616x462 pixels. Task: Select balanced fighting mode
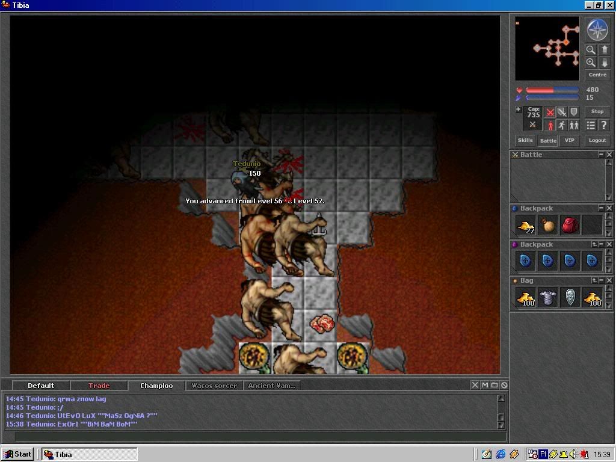[x=562, y=112]
